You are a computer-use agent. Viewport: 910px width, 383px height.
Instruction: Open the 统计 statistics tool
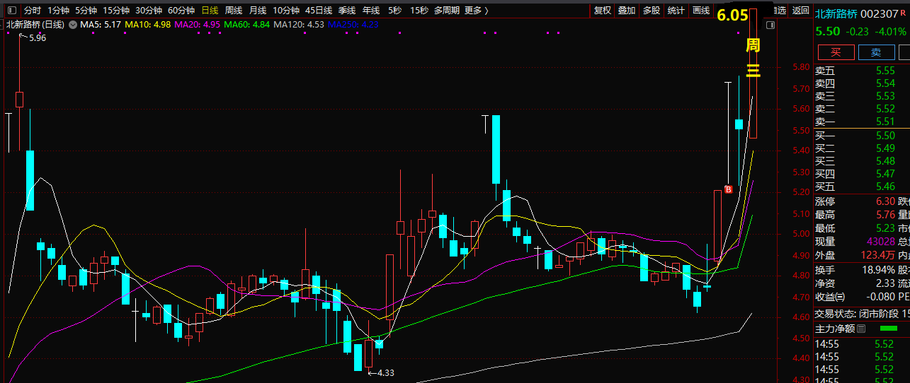pyautogui.click(x=676, y=11)
